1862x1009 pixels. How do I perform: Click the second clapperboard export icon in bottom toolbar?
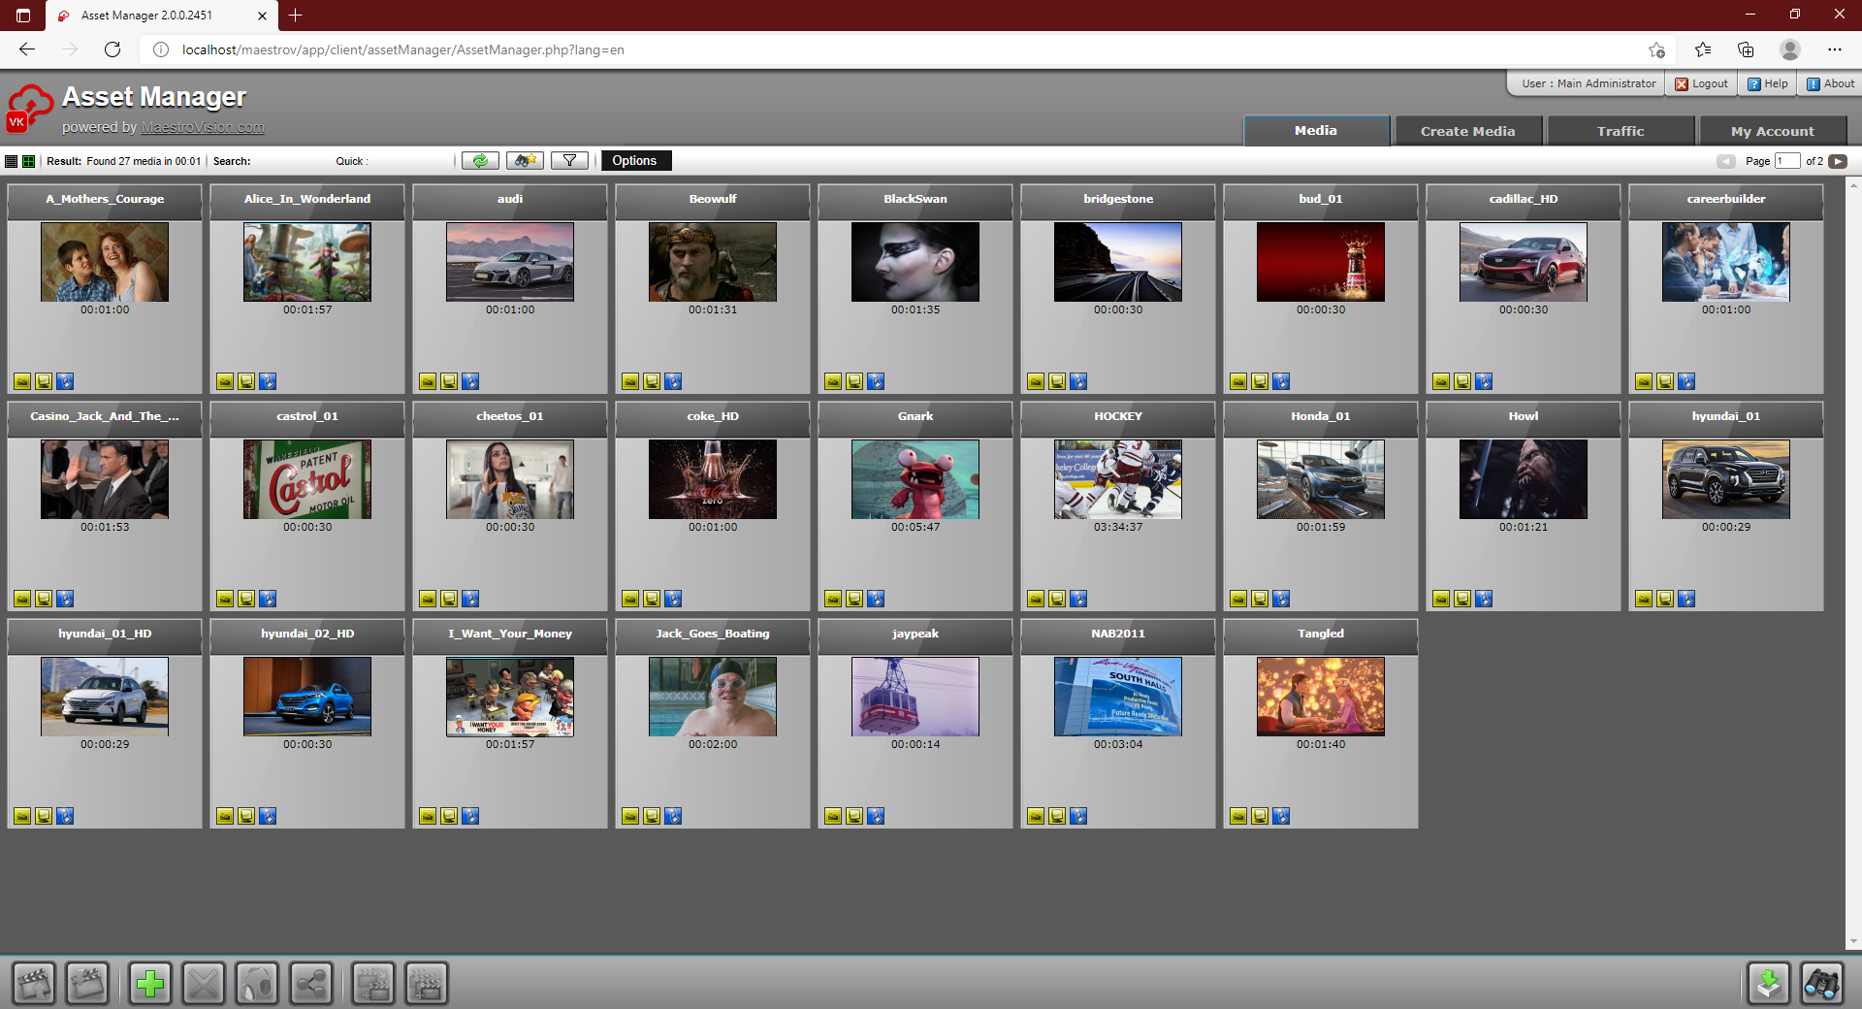(x=87, y=984)
